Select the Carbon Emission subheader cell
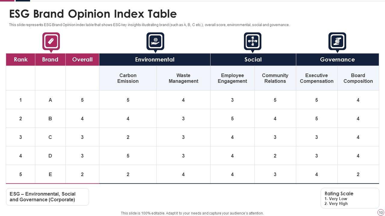Viewport: 385px width, 216px height. click(x=128, y=78)
